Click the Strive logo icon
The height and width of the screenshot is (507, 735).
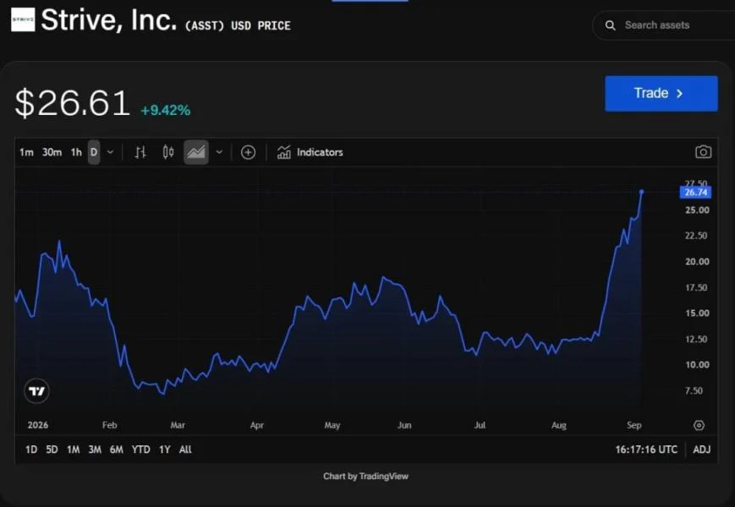(23, 19)
